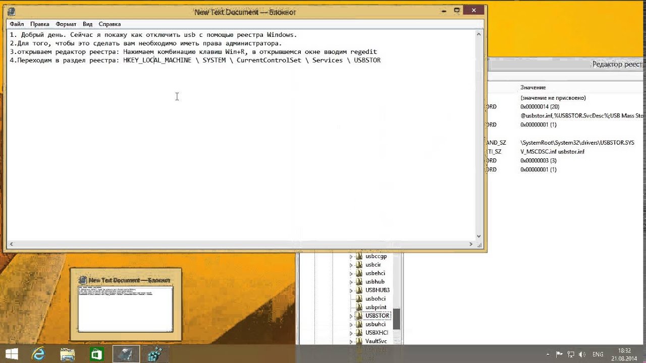Expand the usbccgp registry key

[x=351, y=257]
